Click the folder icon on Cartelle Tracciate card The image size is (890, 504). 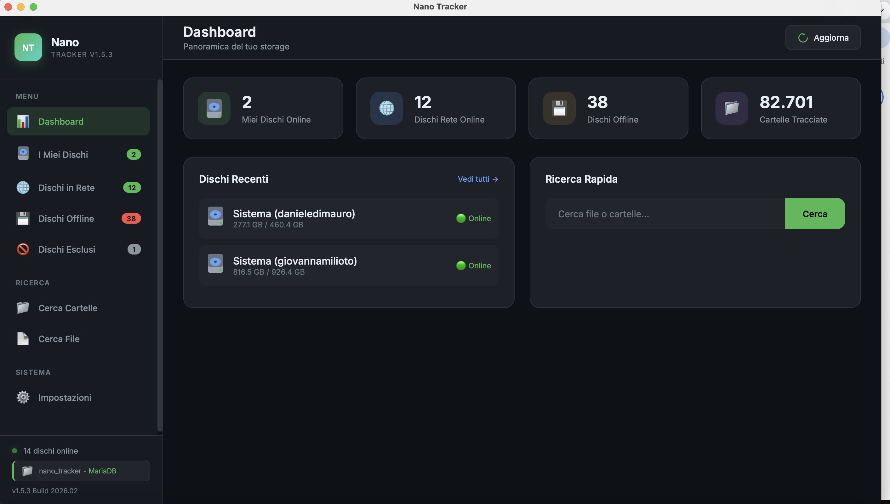click(731, 108)
